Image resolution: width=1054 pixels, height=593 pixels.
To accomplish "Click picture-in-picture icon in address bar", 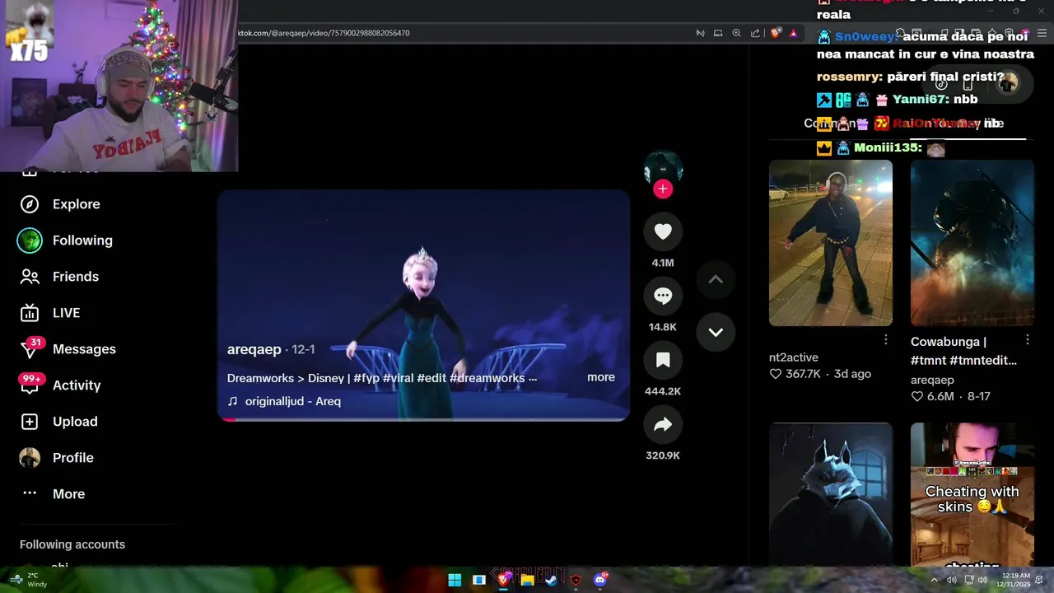I will click(x=718, y=33).
